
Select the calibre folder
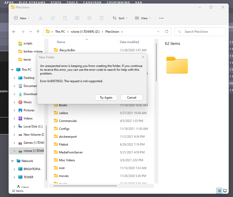coord(61,113)
